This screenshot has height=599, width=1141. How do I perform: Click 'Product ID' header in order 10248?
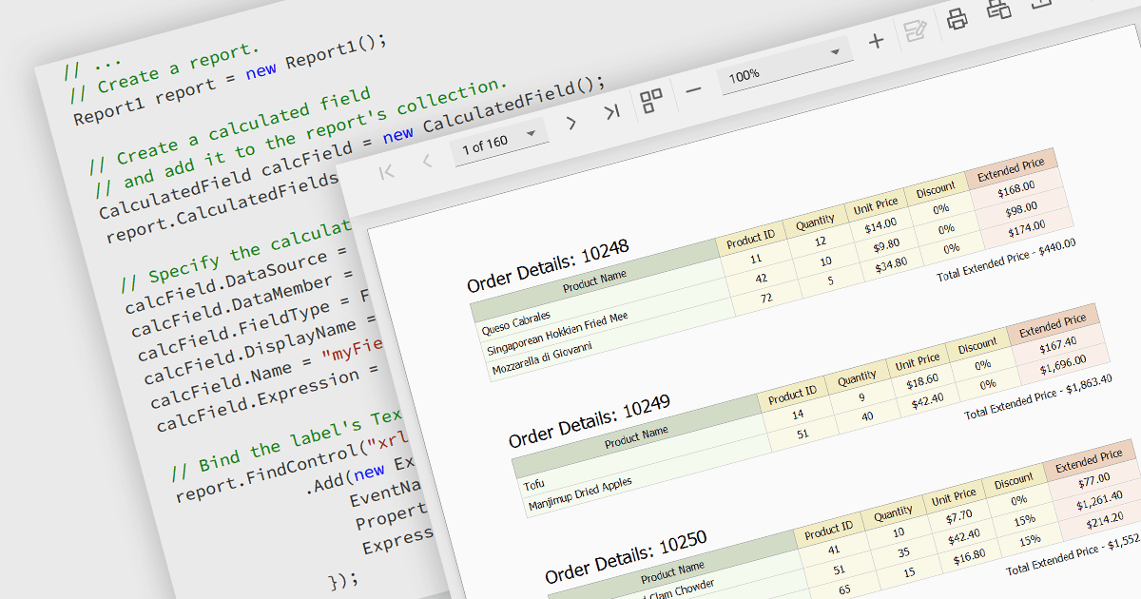tap(750, 241)
